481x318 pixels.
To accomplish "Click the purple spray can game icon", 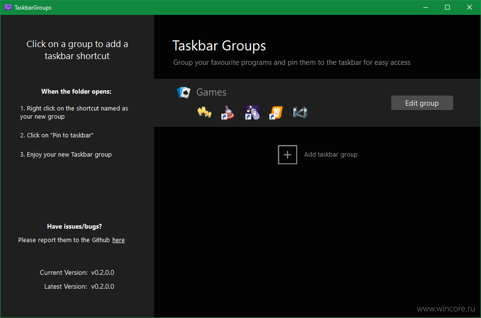I will point(252,112).
